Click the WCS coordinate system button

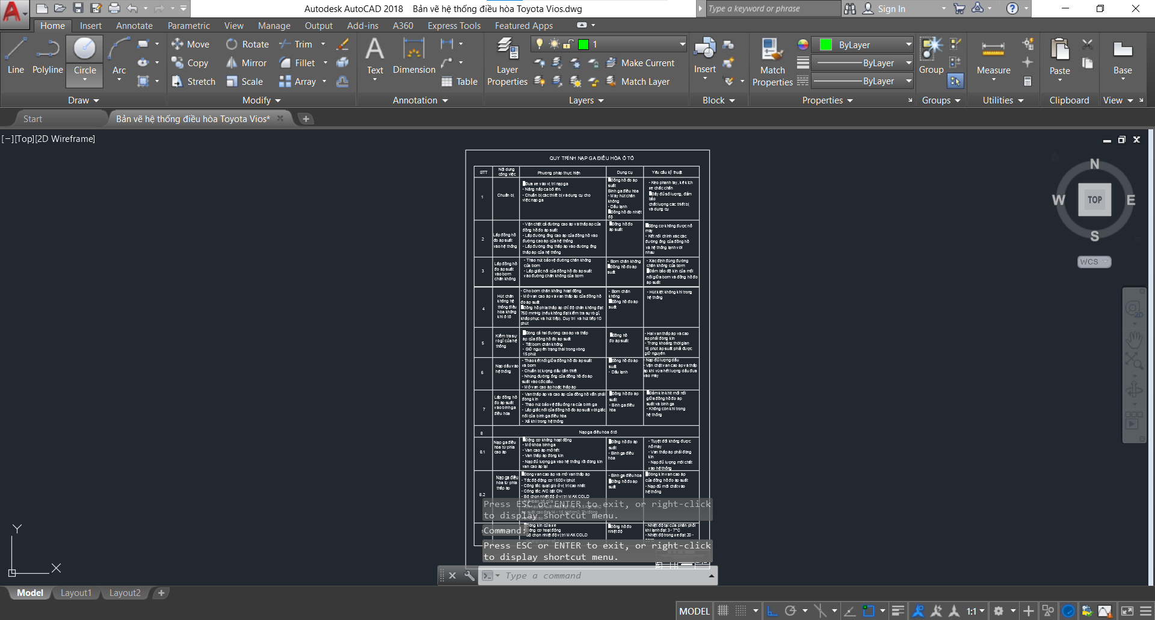click(1094, 262)
